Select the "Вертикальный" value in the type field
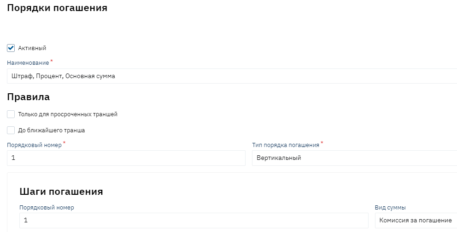Viewport: 457px width, 232px height. pyautogui.click(x=279, y=158)
